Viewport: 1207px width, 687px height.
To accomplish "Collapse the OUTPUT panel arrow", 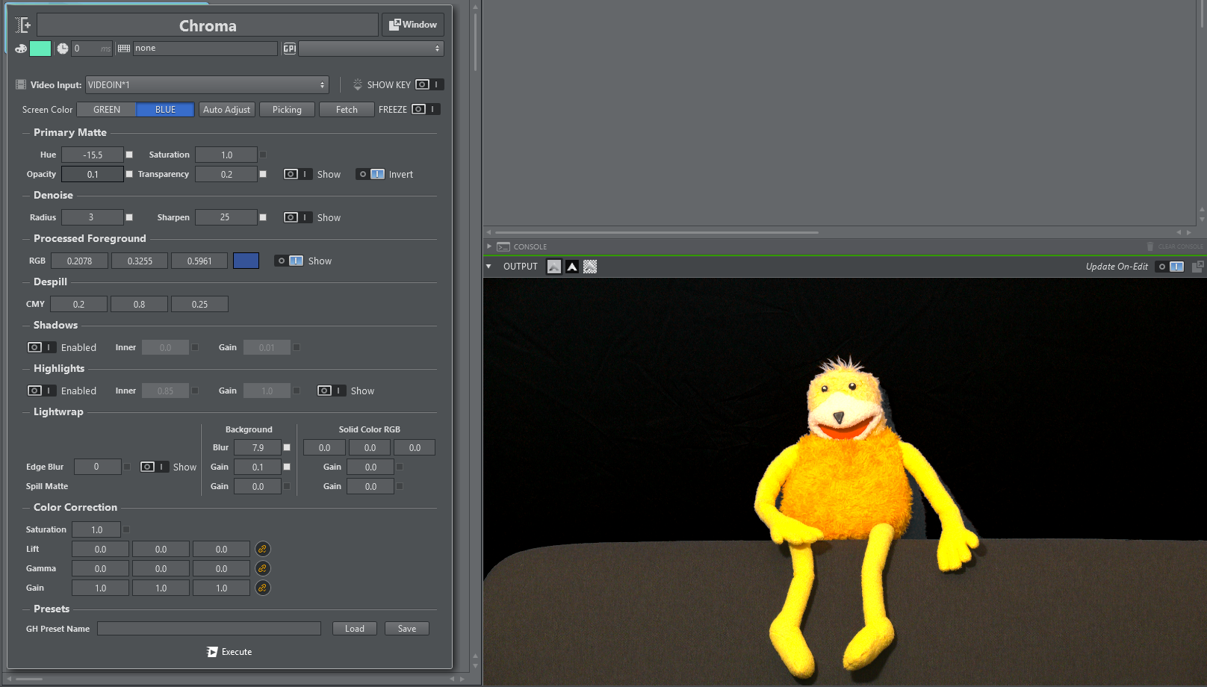I will (x=488, y=267).
